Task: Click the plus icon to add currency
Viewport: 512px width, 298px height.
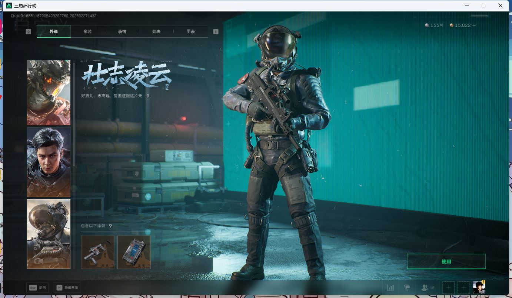Action: click(474, 25)
